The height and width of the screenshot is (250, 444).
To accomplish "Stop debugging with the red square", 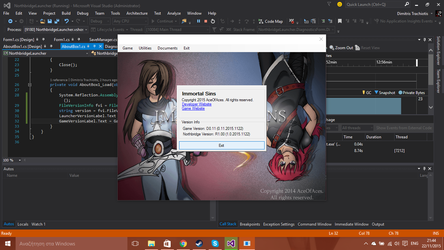I will tap(206, 21).
